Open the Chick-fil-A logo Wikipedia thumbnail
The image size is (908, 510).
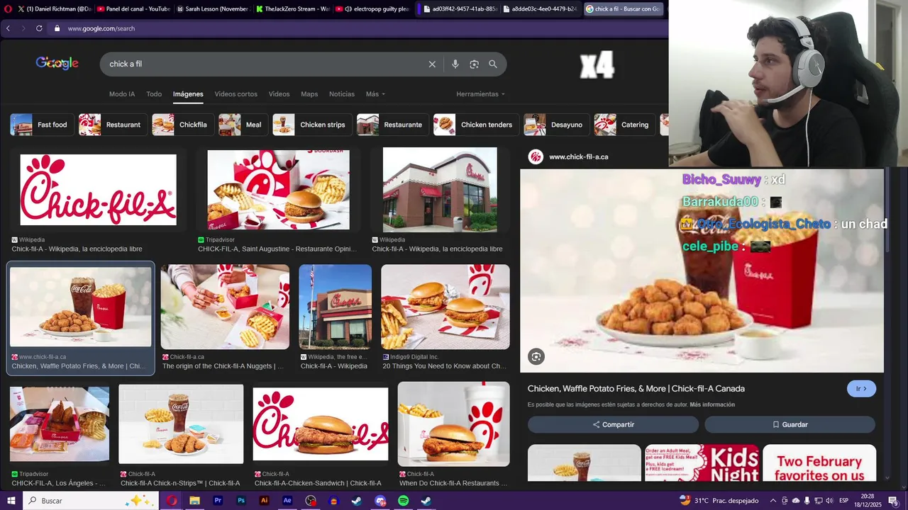(98, 190)
